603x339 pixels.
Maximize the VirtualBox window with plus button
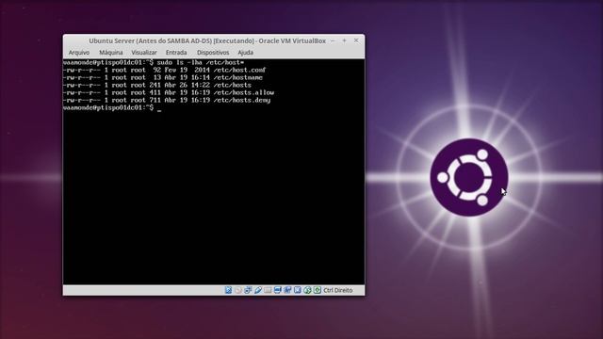(x=345, y=40)
